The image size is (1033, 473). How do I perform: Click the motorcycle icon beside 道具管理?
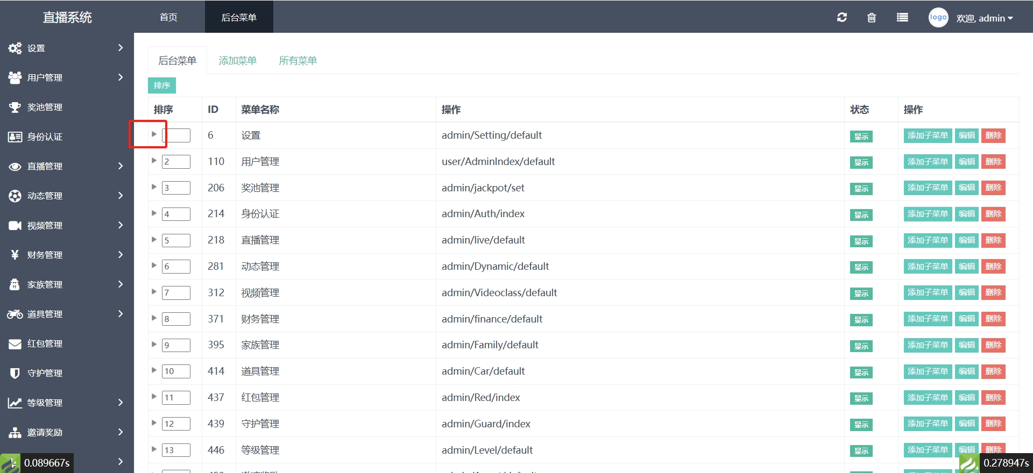(15, 314)
